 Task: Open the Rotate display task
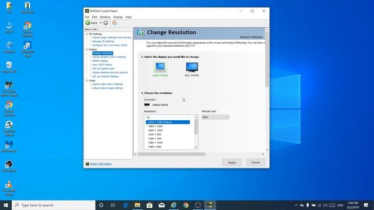point(100,61)
